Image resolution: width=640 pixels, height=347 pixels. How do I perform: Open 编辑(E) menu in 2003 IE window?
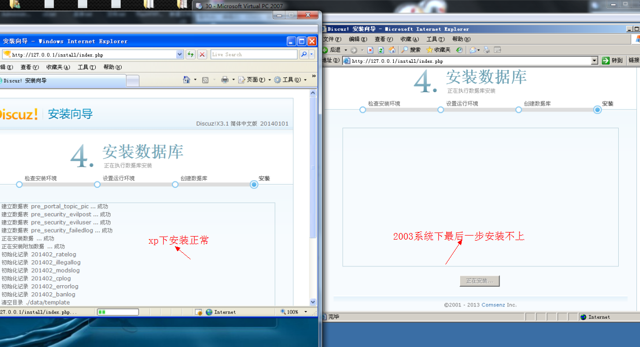coord(358,39)
